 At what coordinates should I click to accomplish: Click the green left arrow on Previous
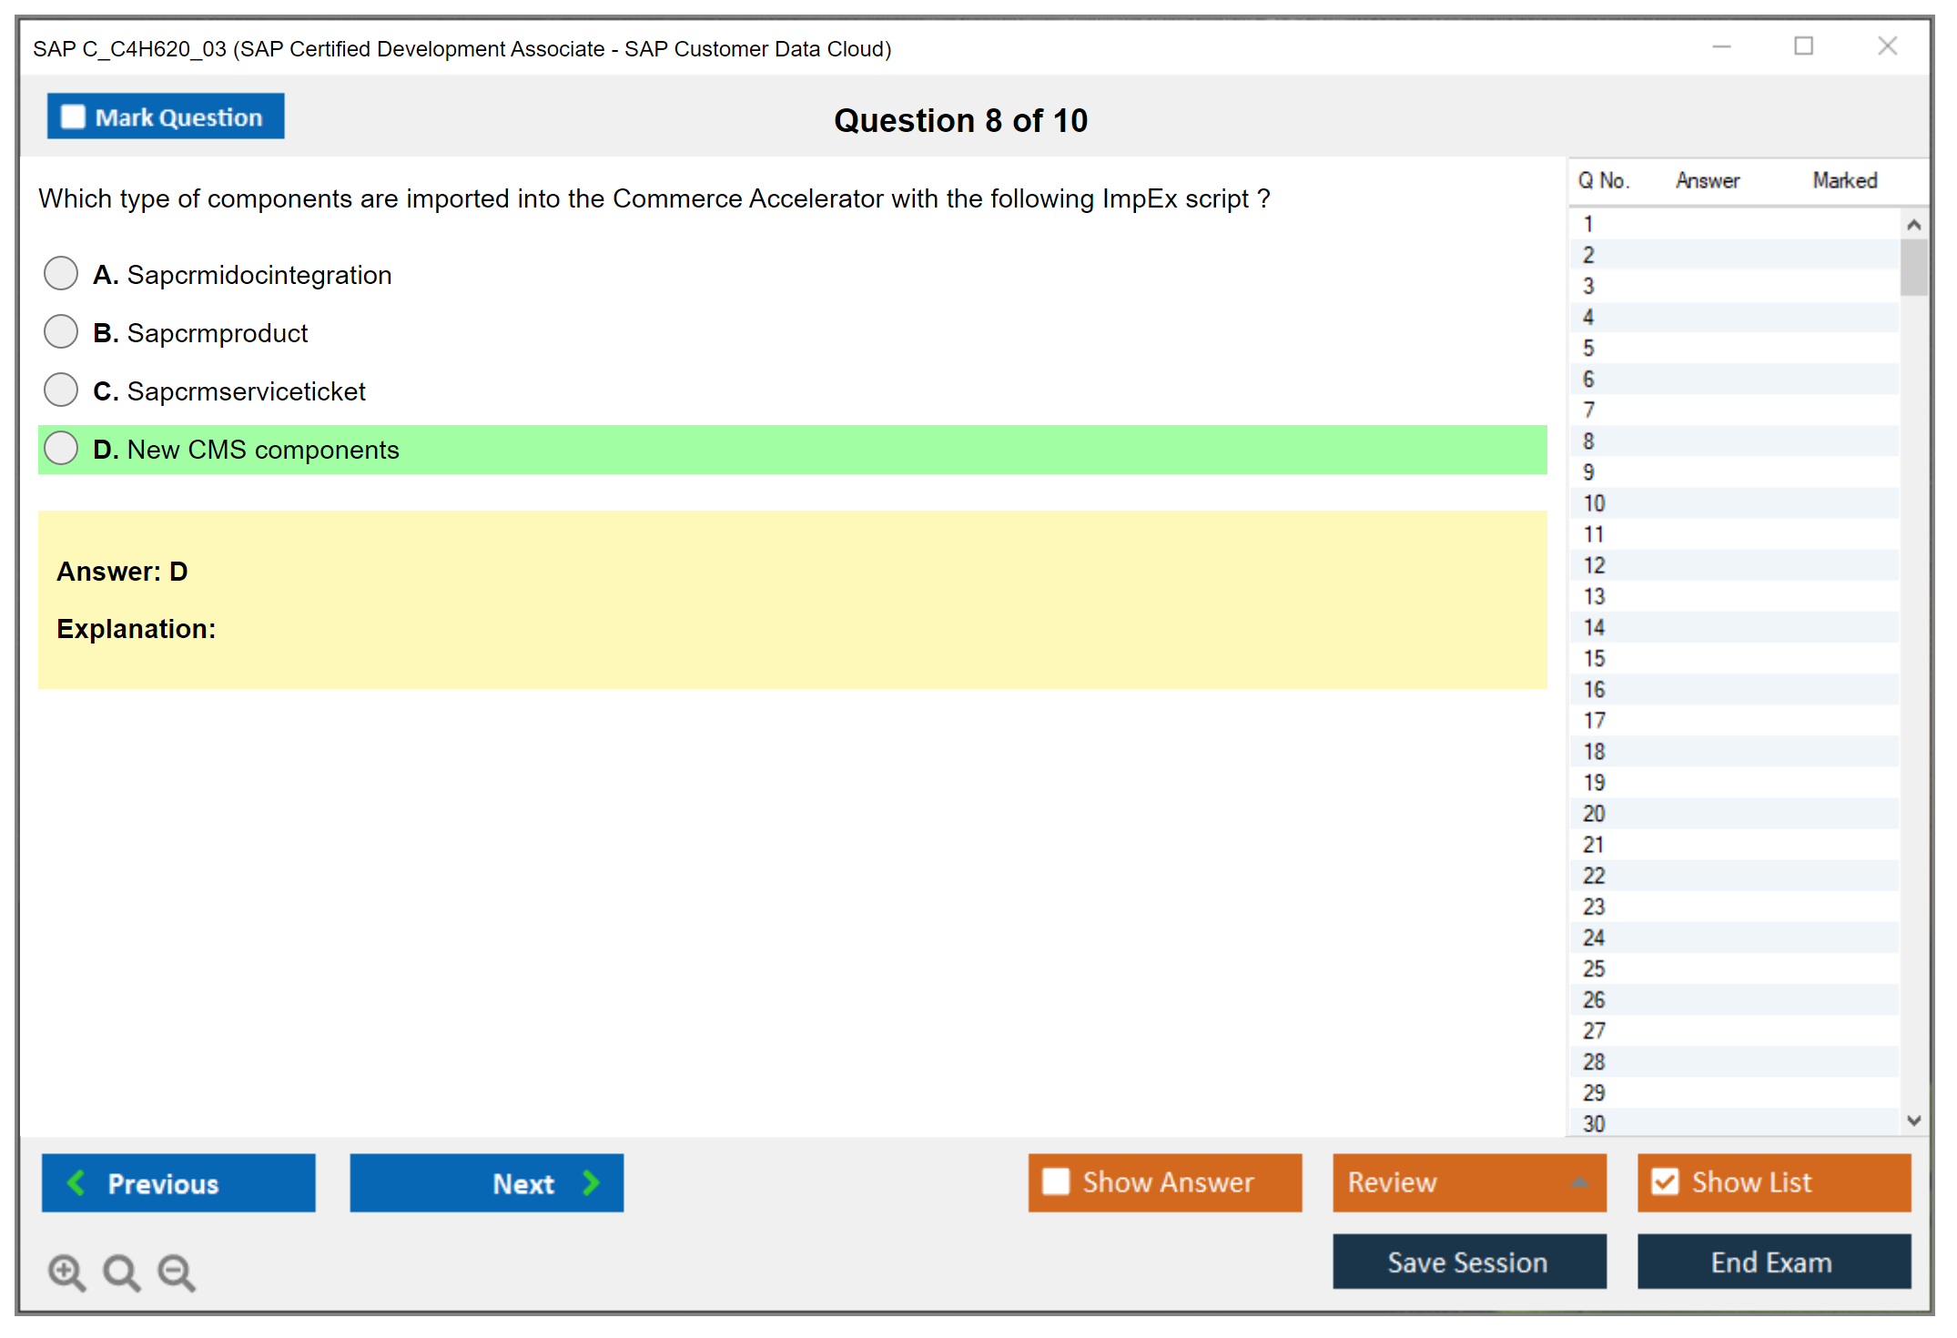(76, 1182)
